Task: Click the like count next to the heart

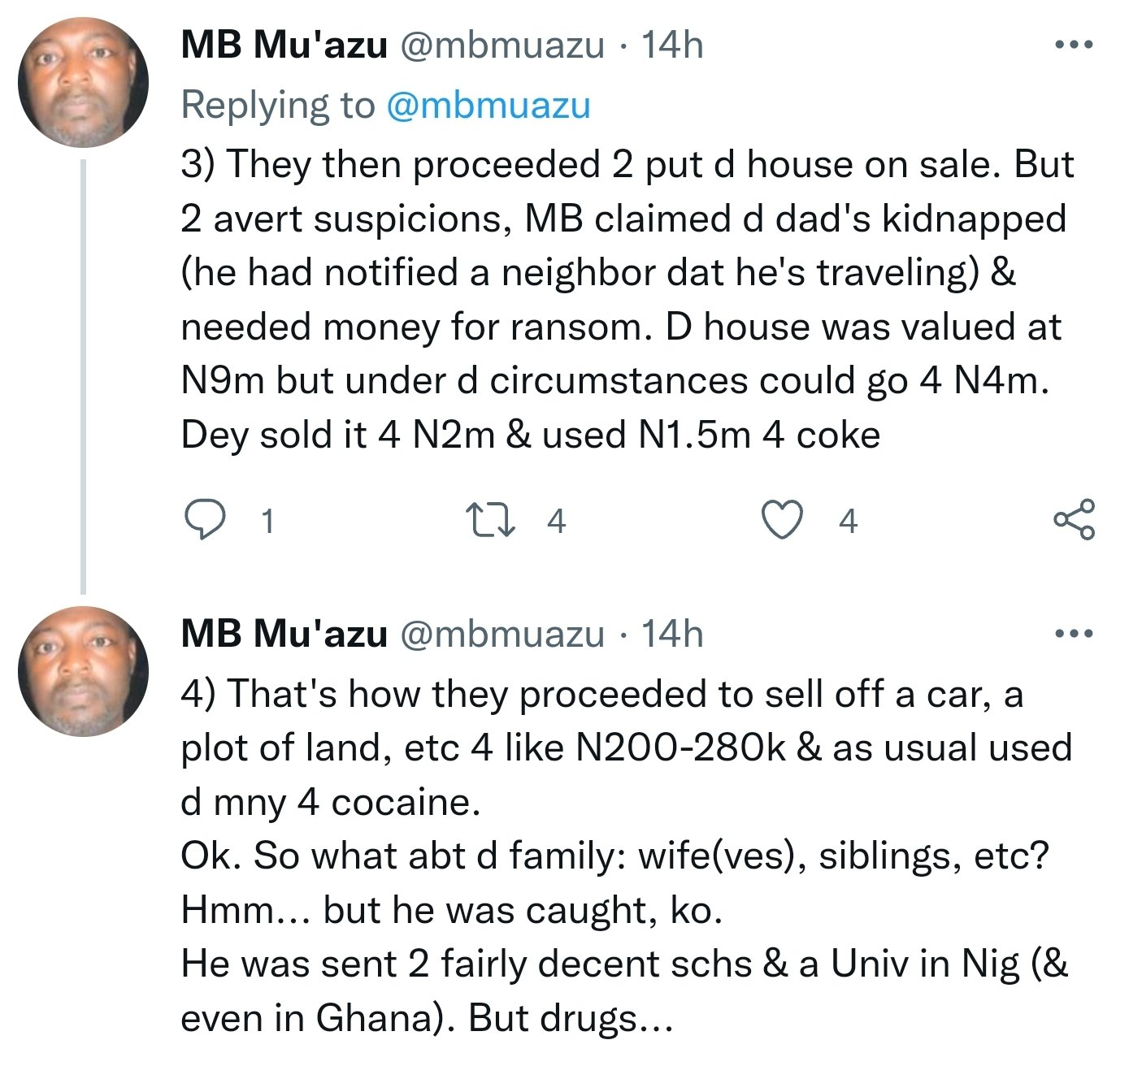Action: [848, 521]
